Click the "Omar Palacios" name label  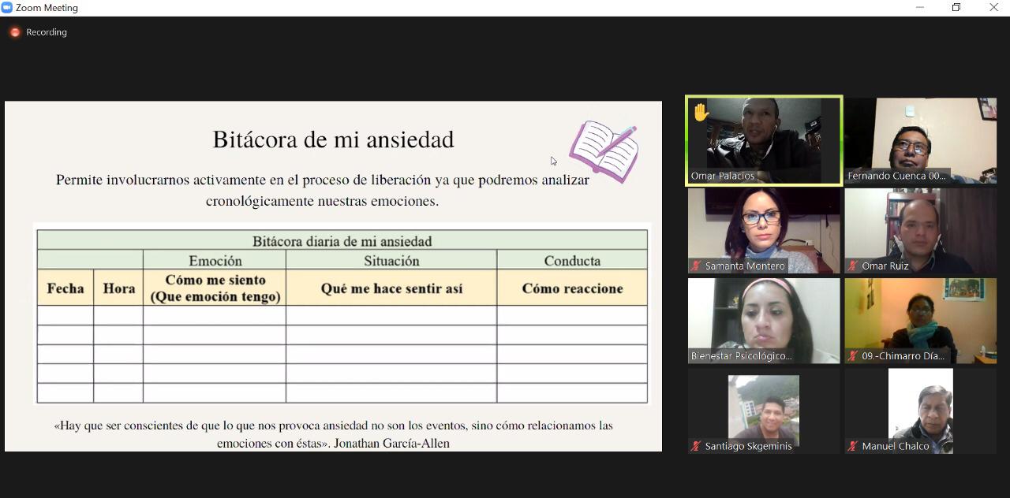click(723, 177)
